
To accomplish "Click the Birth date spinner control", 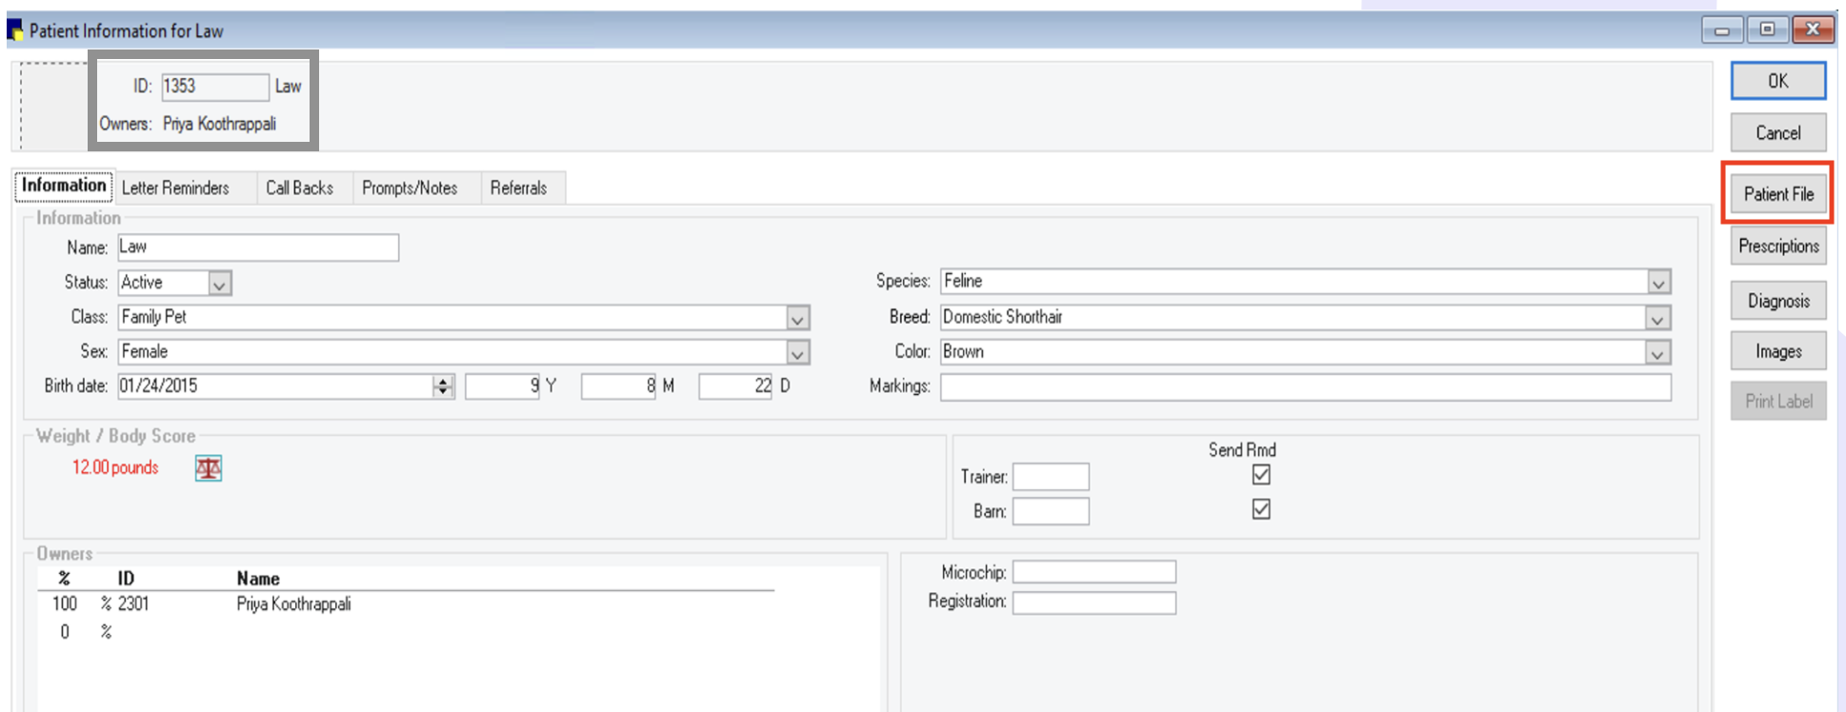I will (x=443, y=386).
